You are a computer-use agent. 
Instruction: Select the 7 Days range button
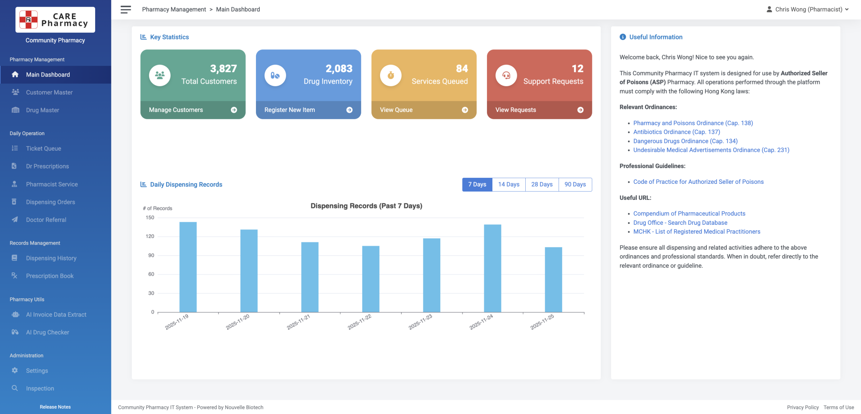pyautogui.click(x=477, y=184)
